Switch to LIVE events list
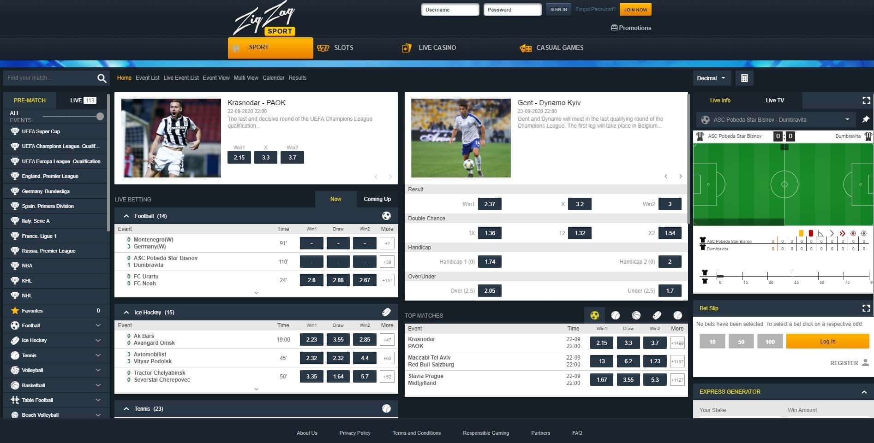874x443 pixels. [83, 100]
